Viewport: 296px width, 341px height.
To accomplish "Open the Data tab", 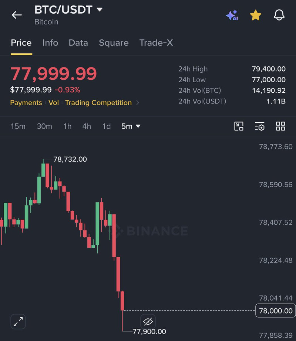I will pyautogui.click(x=78, y=43).
